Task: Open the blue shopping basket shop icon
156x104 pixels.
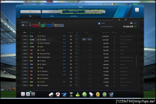Action: (x=111, y=94)
